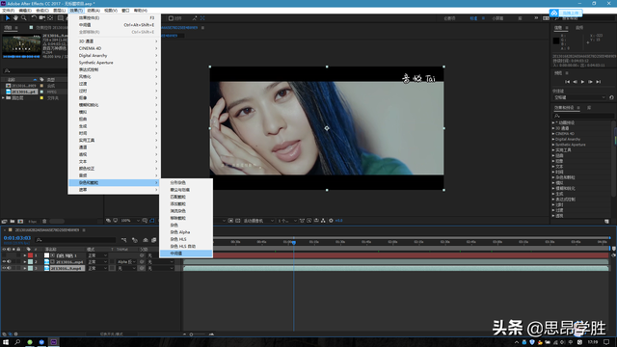The width and height of the screenshot is (617, 347).
Task: Select the Pan Behind anchor point tool
Action: click(x=50, y=18)
